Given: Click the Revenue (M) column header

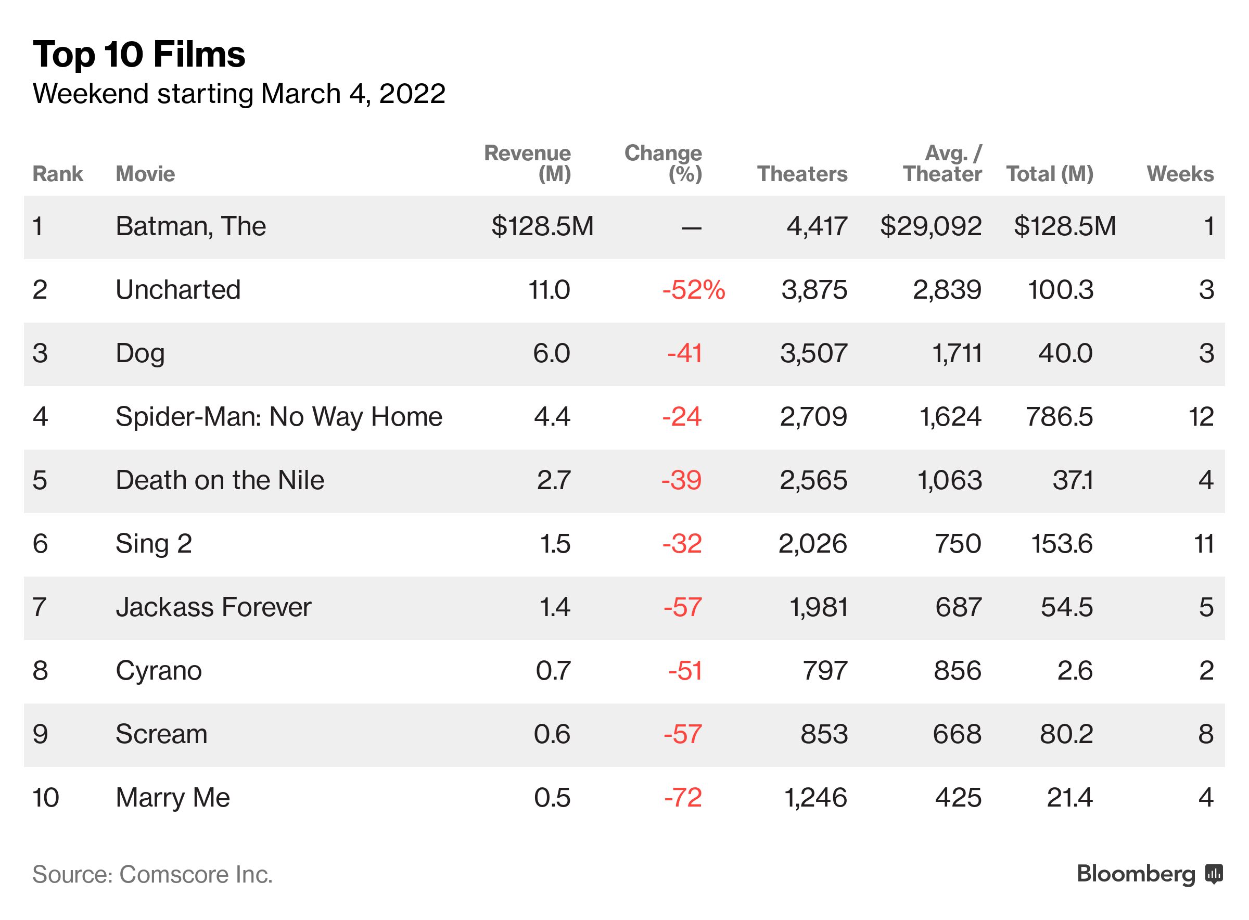Looking at the screenshot, I should click(x=527, y=163).
